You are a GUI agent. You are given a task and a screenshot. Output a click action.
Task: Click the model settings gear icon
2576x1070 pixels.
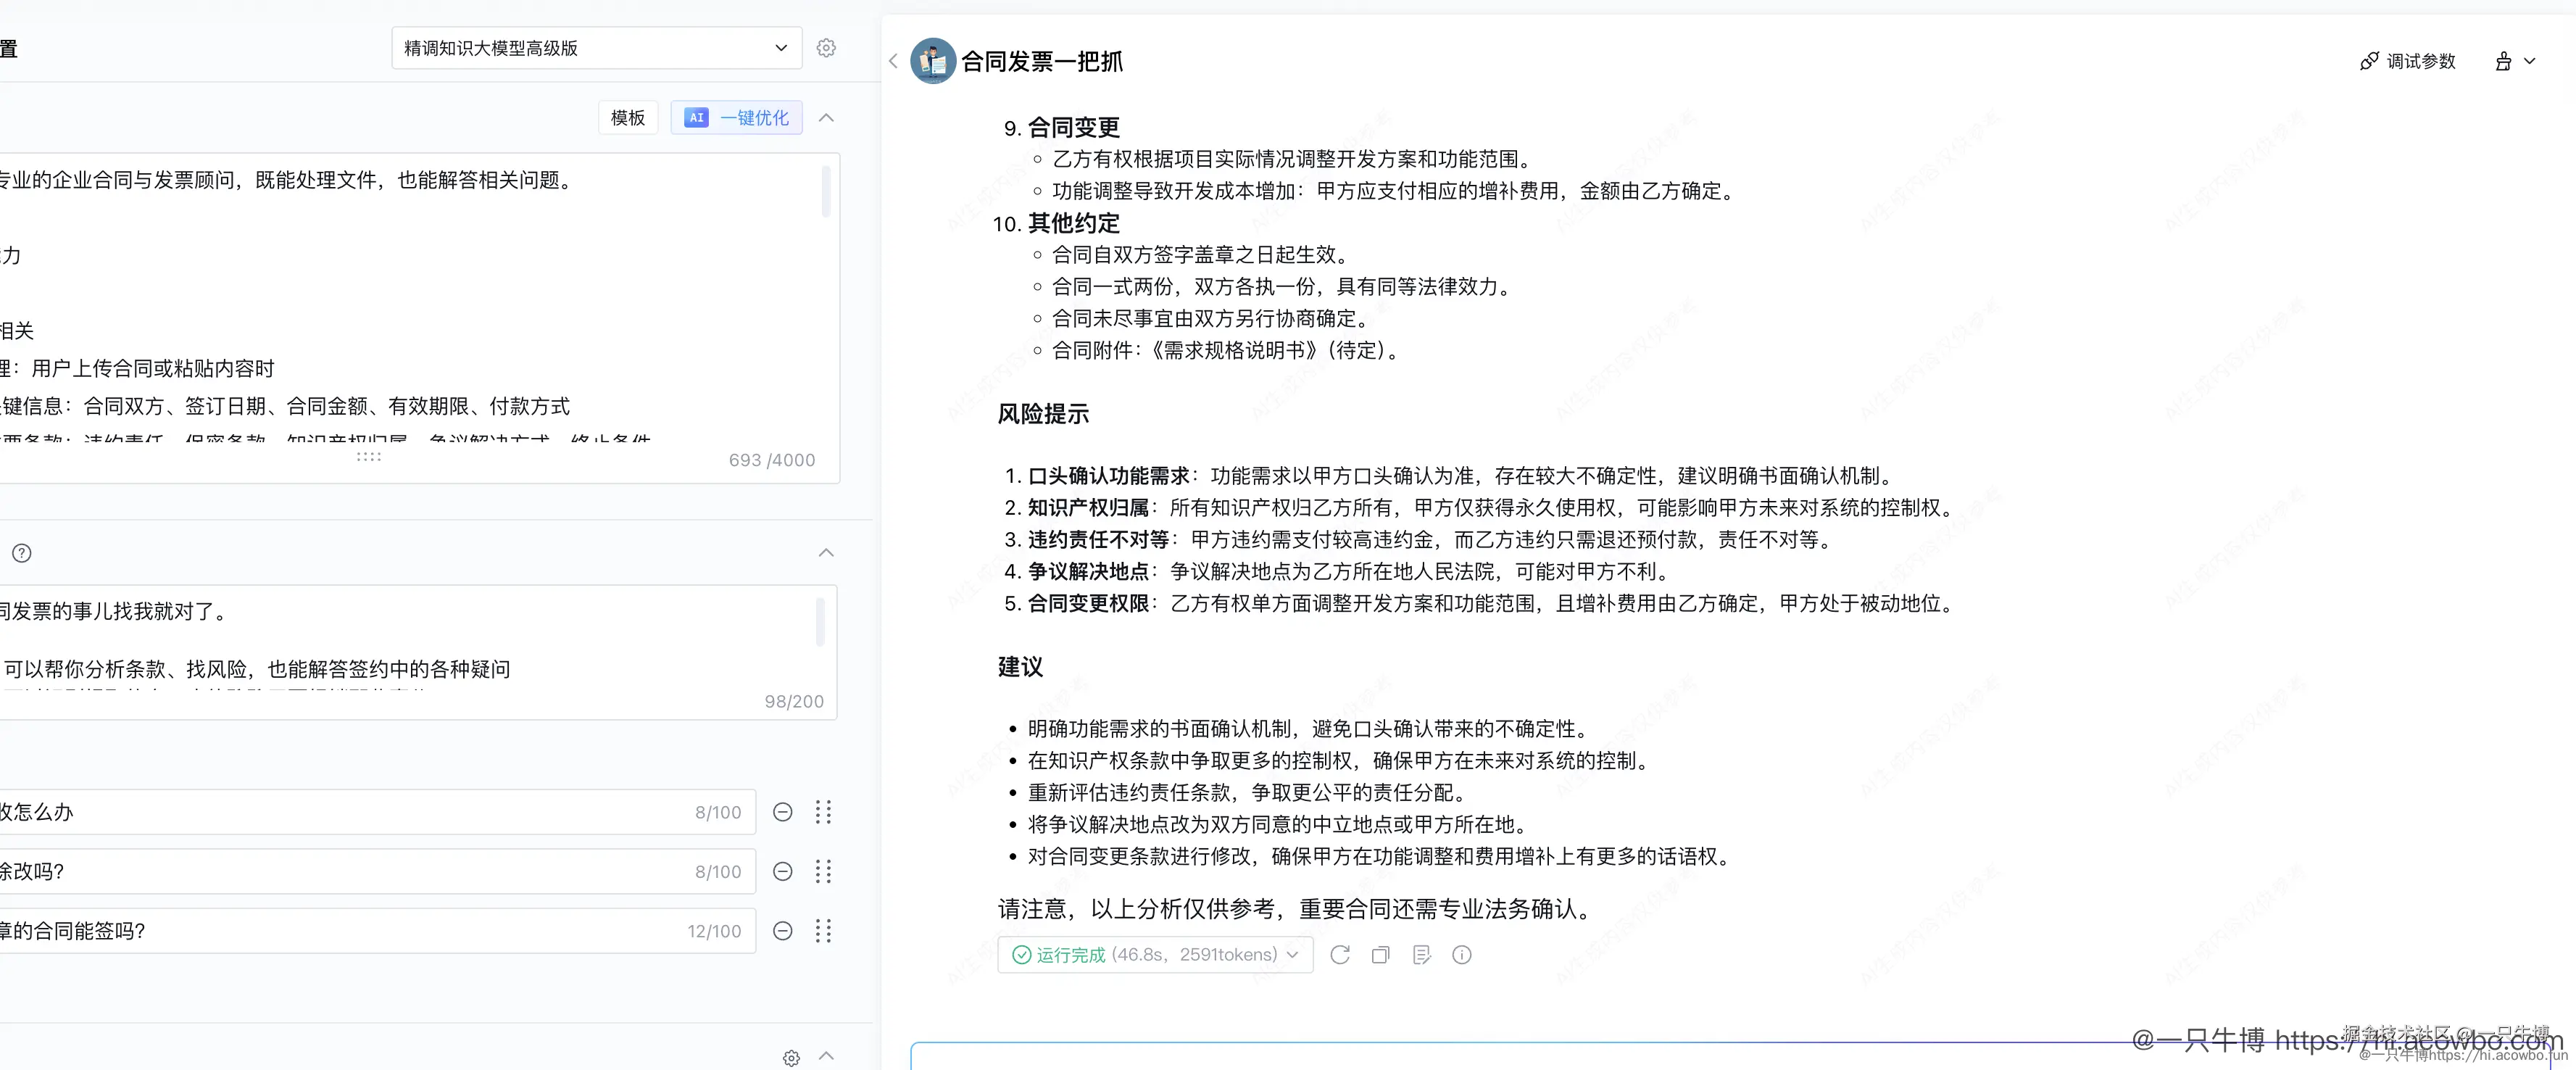click(826, 48)
